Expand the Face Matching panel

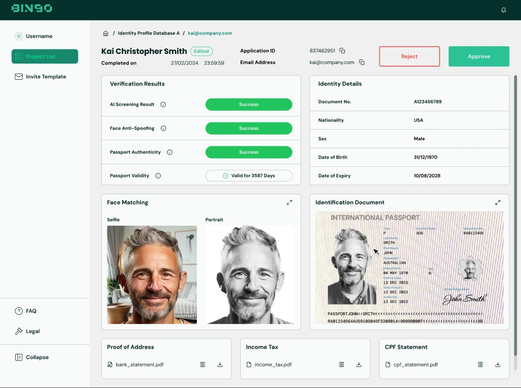[290, 202]
